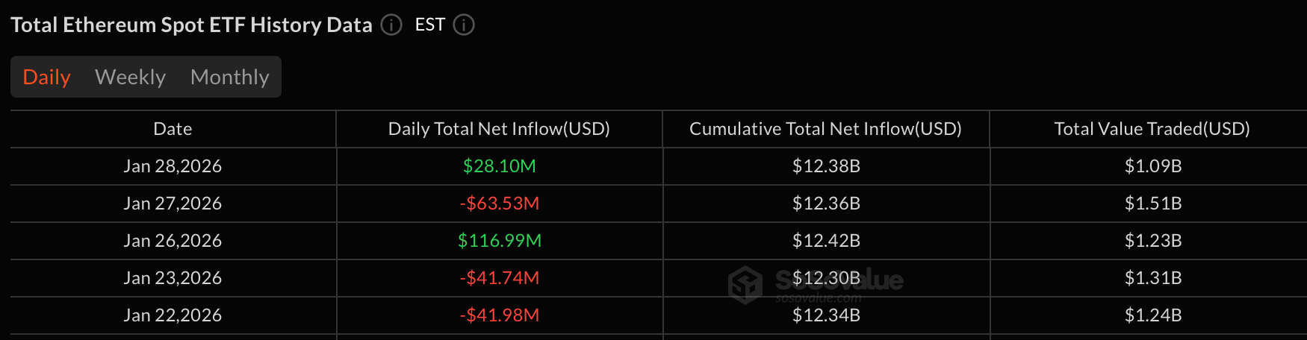Viewport: 1307px width, 340px height.
Task: Select the Jan 28,2026 date cell
Action: tap(173, 166)
